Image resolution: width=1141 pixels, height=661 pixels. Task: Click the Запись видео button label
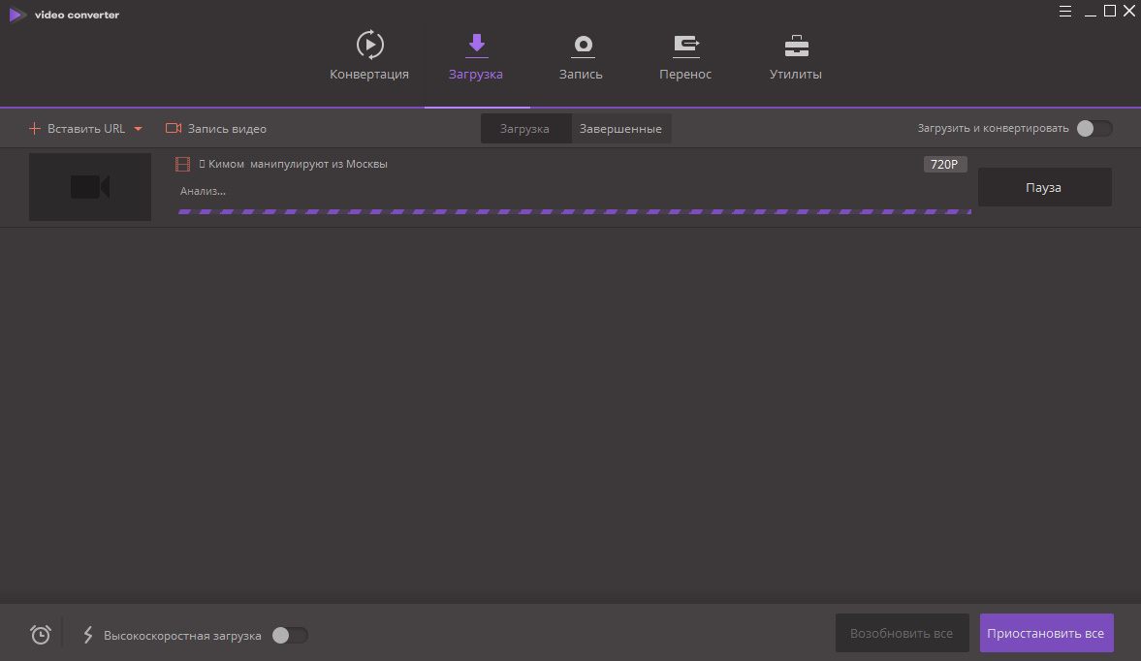point(227,129)
